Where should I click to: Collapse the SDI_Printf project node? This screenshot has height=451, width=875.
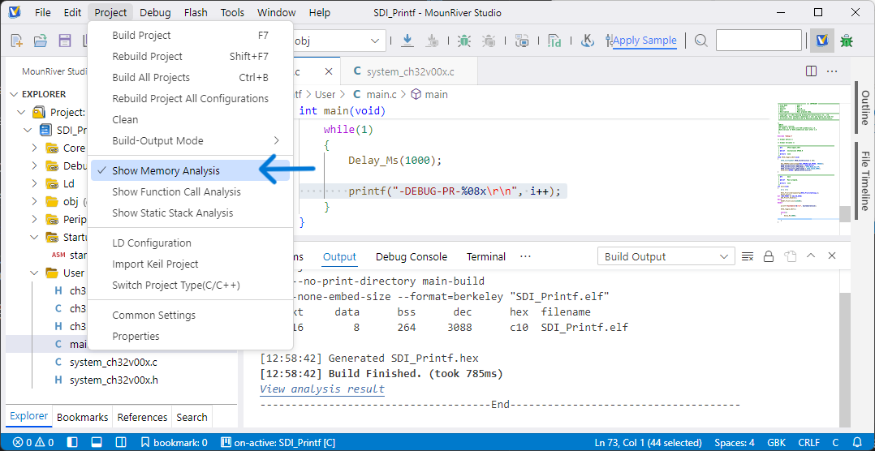click(28, 130)
